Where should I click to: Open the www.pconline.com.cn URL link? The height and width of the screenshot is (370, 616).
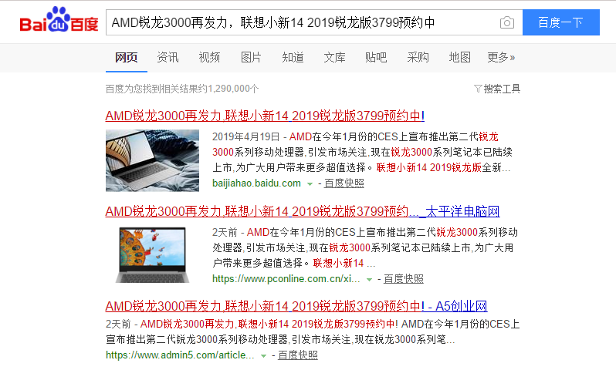(x=286, y=279)
